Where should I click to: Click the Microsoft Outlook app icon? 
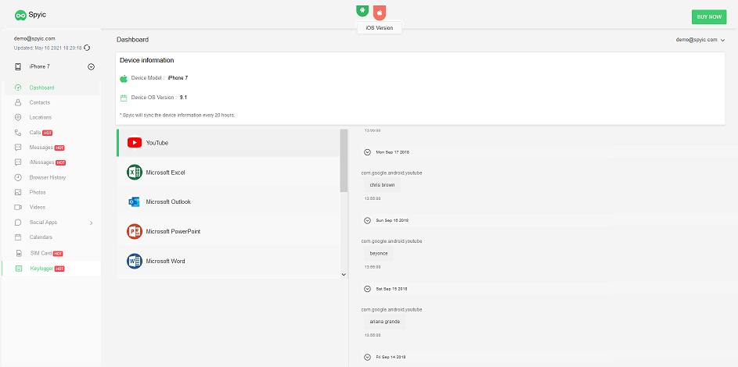(134, 201)
